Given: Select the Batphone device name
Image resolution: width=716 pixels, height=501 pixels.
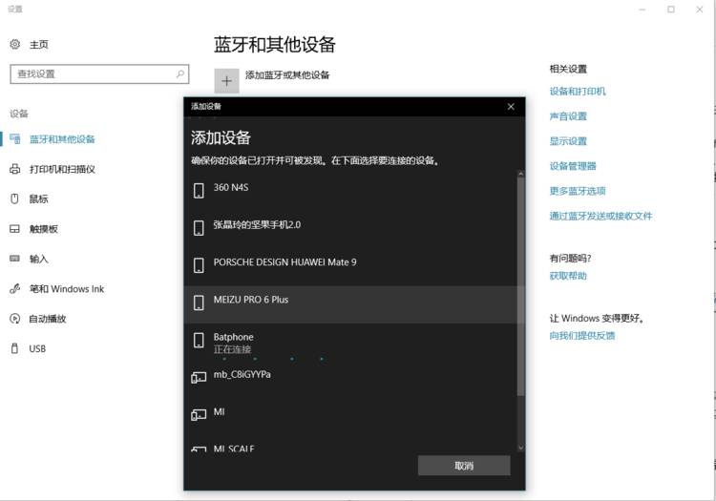Looking at the screenshot, I should pos(233,337).
